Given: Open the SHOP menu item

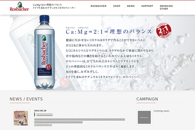Looking at the screenshot, I should pos(117,6).
